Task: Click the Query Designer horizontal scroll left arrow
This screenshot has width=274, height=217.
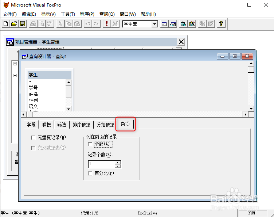Action: click(24, 115)
